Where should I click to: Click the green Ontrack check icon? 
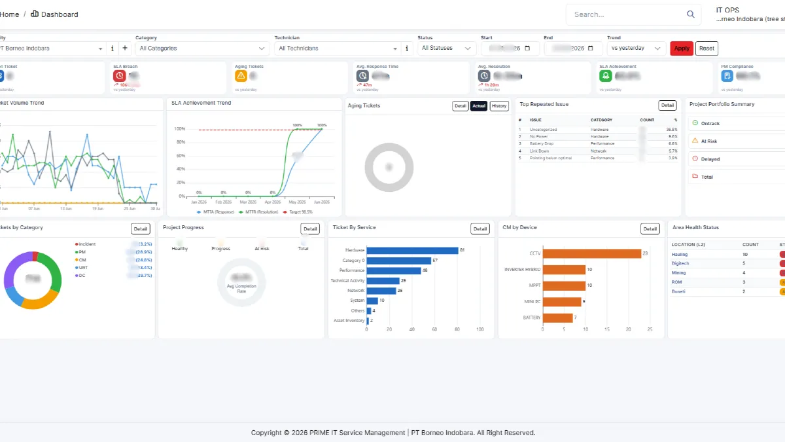[x=695, y=123]
